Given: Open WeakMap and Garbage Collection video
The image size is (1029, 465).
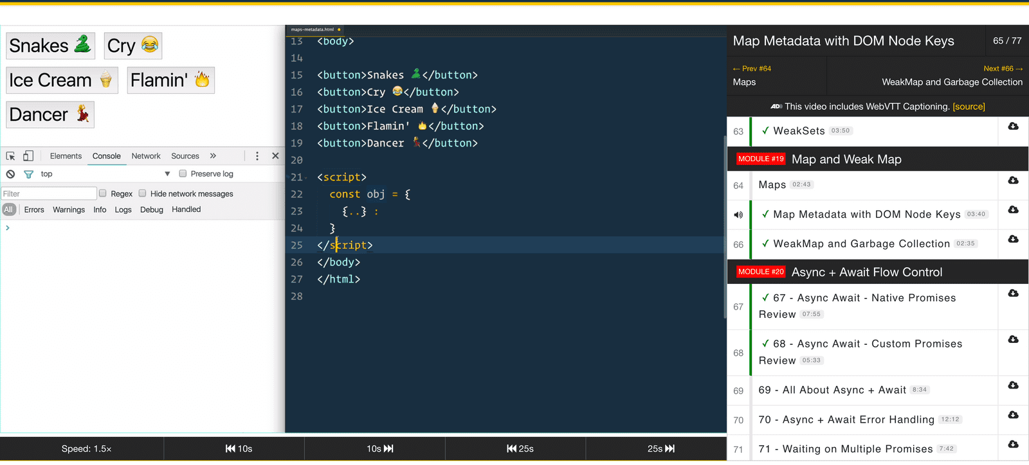Looking at the screenshot, I should pos(861,244).
